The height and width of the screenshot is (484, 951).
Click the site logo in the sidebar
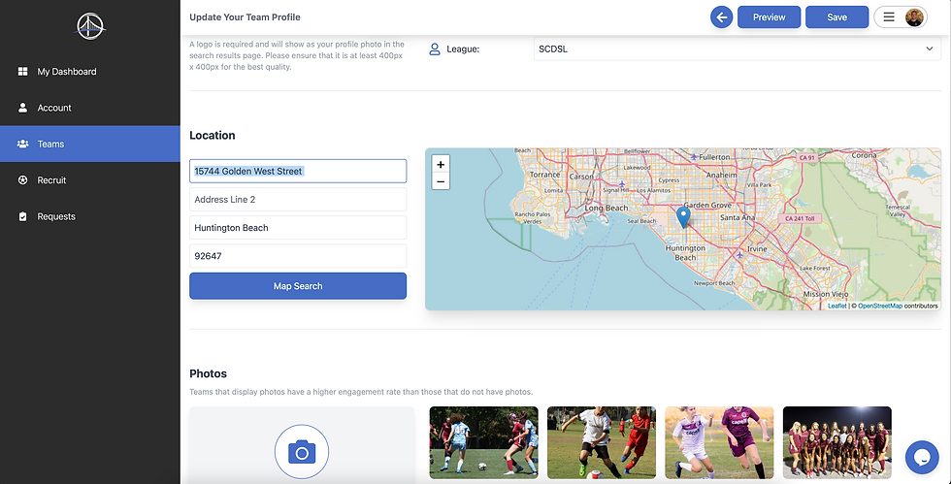point(90,26)
